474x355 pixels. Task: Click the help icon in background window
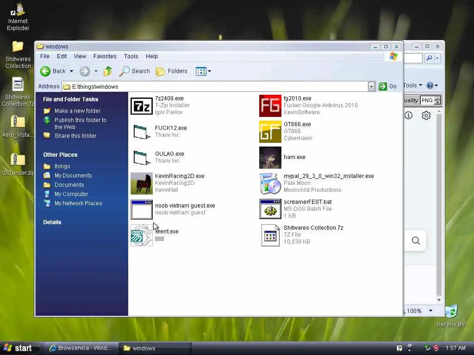coord(430,86)
